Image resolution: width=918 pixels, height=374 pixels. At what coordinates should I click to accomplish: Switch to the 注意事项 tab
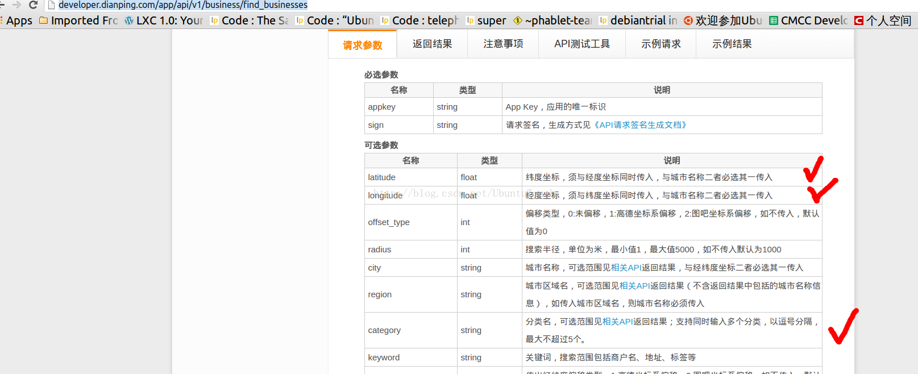coord(503,44)
